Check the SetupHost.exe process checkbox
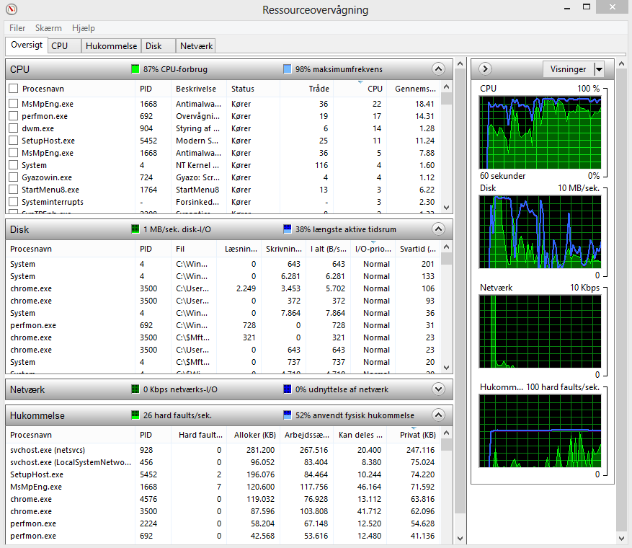 [x=14, y=141]
